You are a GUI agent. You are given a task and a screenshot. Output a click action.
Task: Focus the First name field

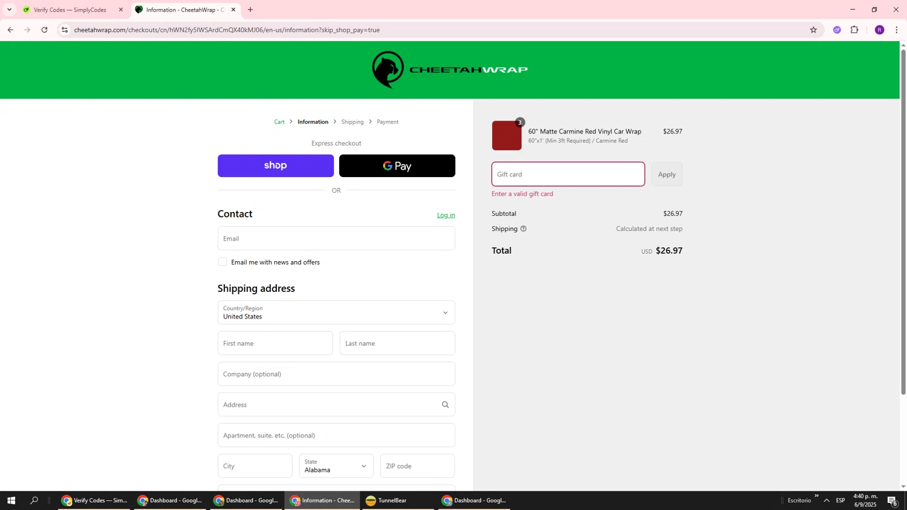tap(275, 343)
